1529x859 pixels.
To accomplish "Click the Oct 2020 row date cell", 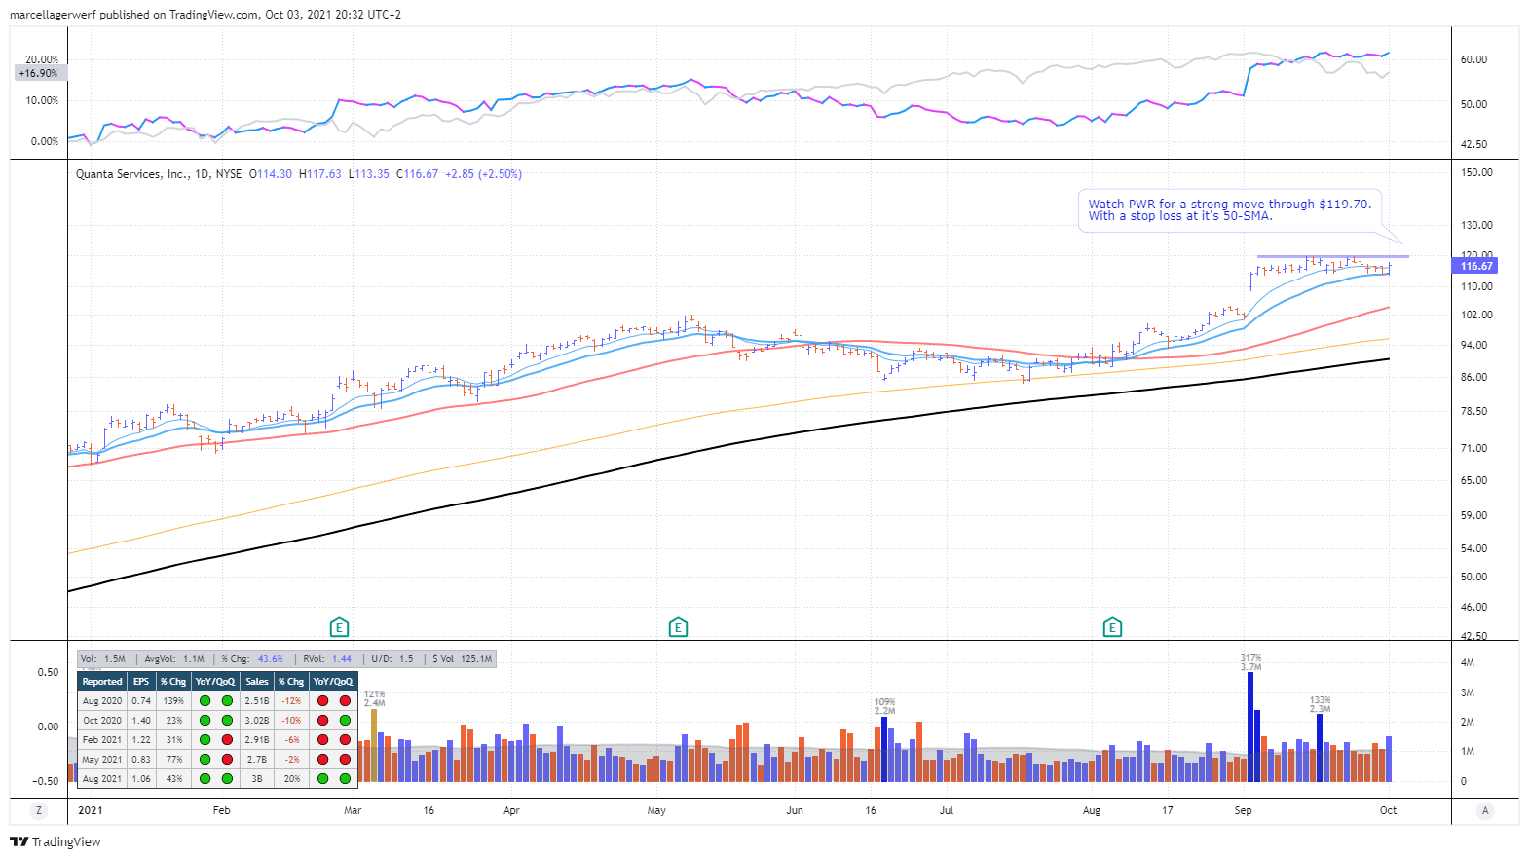I will (x=102, y=721).
